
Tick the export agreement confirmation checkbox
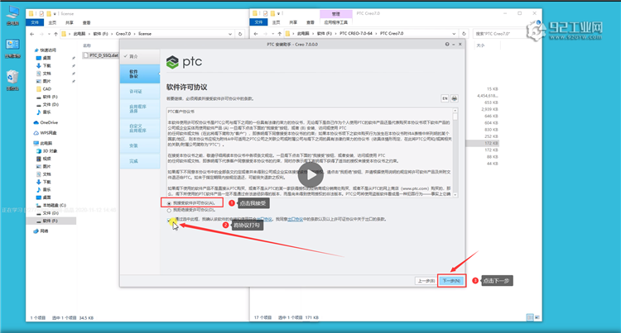pyautogui.click(x=169, y=220)
